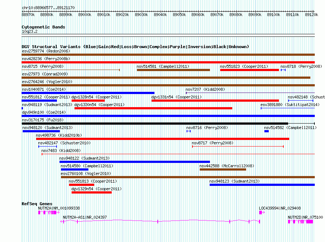Open the NUTM2A-AS1|NR_024397 label

85,217
